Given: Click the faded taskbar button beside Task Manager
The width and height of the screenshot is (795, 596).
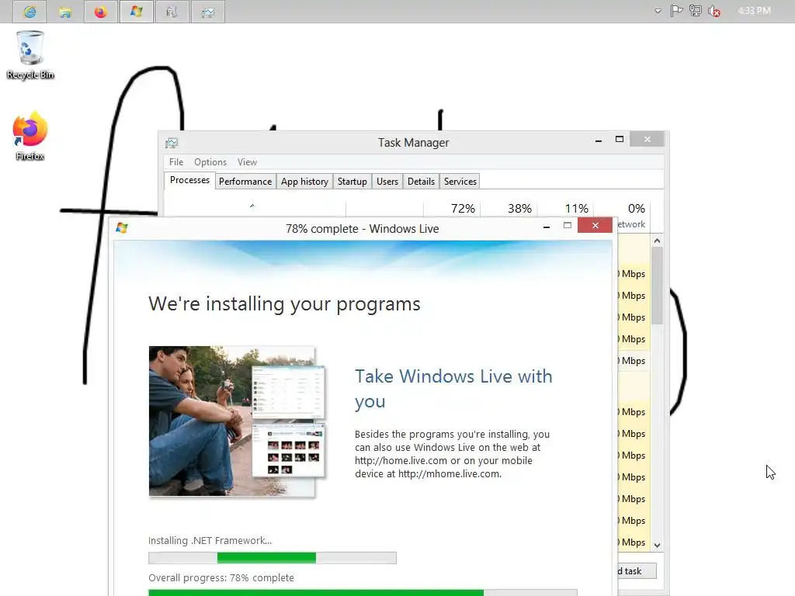Looking at the screenshot, I should (172, 11).
